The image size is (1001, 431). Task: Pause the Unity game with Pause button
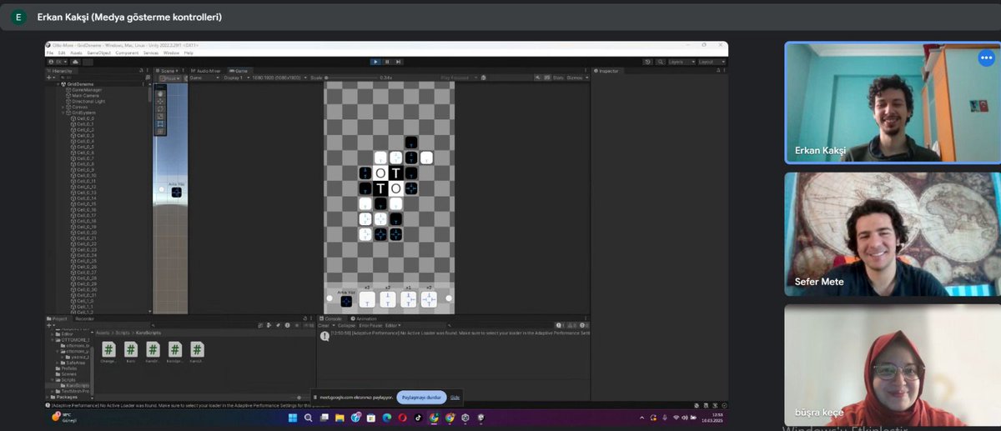(x=387, y=62)
